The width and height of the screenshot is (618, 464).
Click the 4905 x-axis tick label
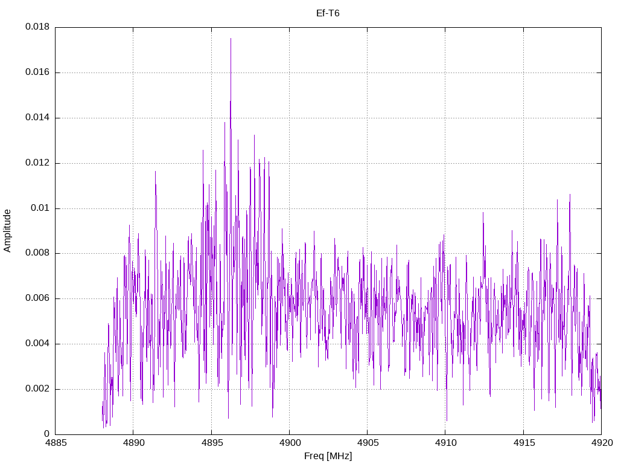[x=368, y=443]
